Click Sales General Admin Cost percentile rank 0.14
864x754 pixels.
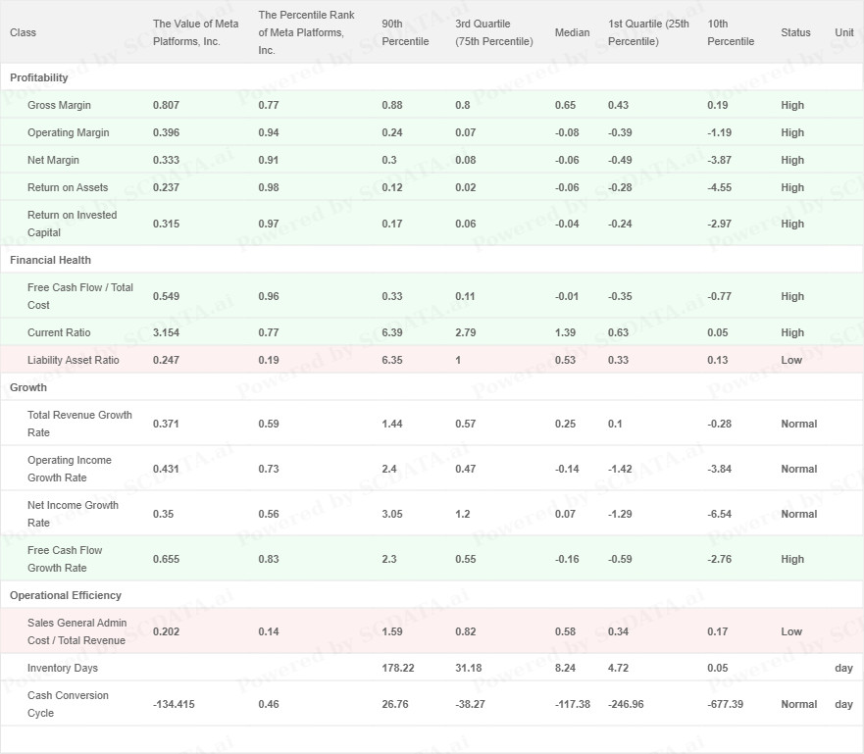(269, 631)
